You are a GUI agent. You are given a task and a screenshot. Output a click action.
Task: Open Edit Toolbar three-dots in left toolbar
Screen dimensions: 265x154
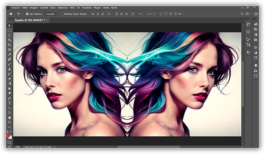9,127
